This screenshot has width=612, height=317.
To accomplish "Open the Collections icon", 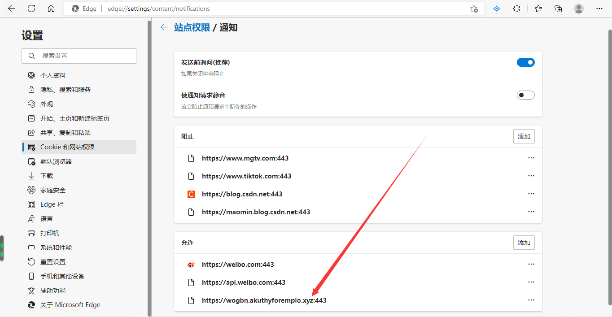I will click(x=558, y=9).
